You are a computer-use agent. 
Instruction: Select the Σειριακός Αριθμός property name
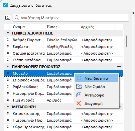[x=28, y=80]
